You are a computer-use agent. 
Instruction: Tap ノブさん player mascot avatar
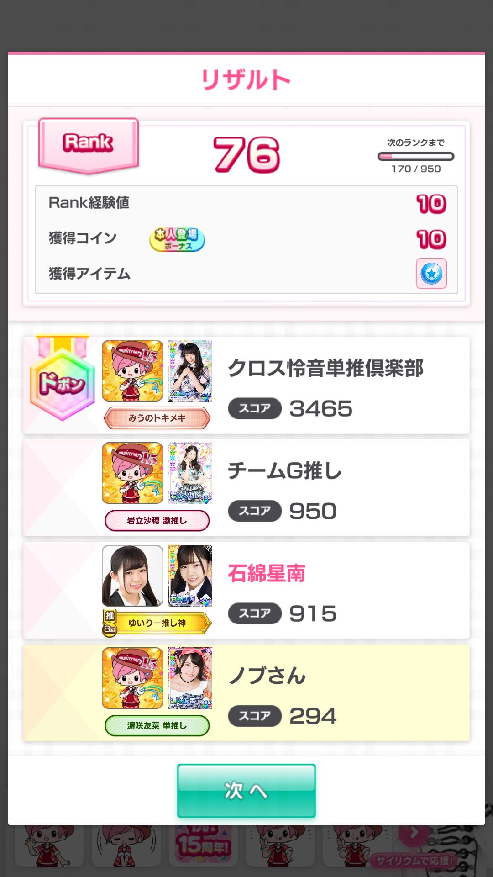click(x=132, y=678)
